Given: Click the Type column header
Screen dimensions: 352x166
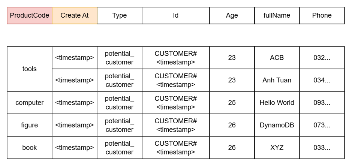Looking at the screenshot, I should pos(120,15).
